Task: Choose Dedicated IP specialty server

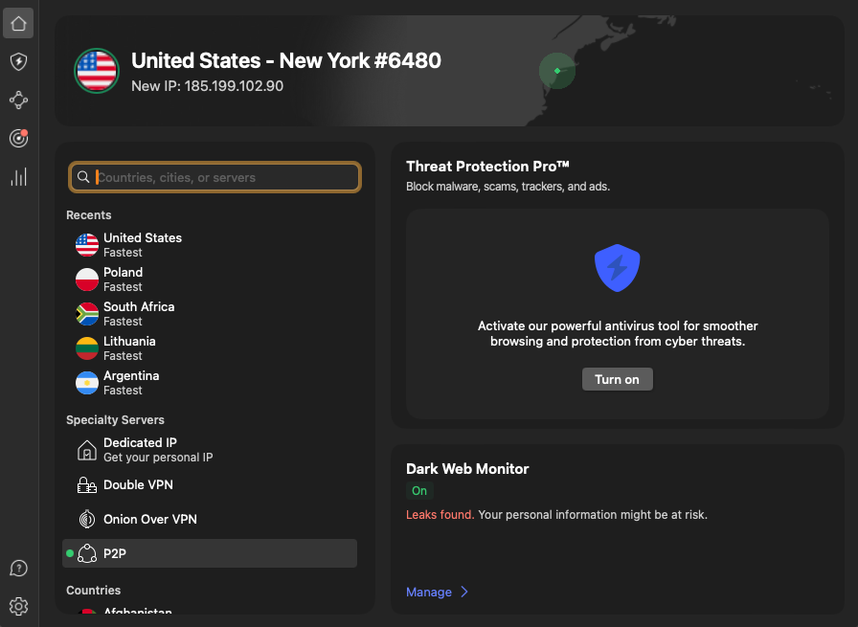Action: coord(210,450)
